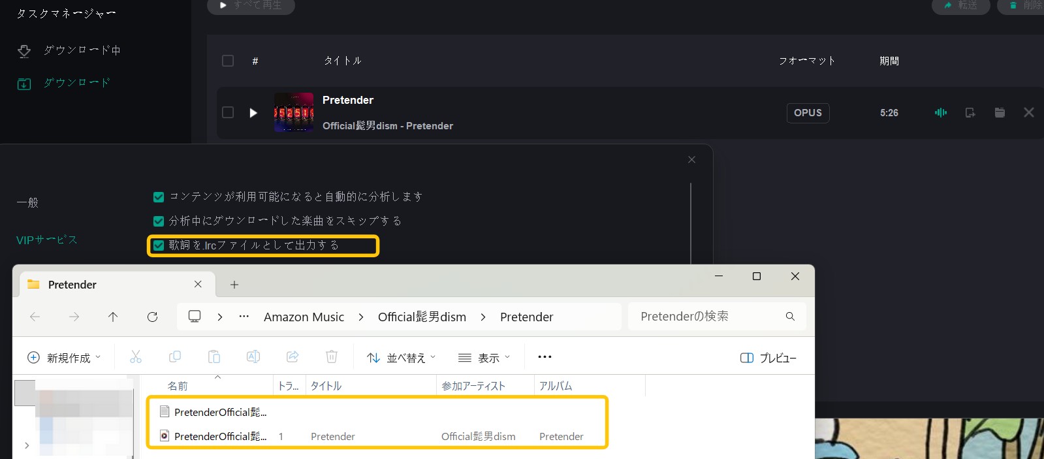Viewport: 1044px width, 459px height.
Task: Sort by the 名前 (name) column header
Action: [x=178, y=387]
